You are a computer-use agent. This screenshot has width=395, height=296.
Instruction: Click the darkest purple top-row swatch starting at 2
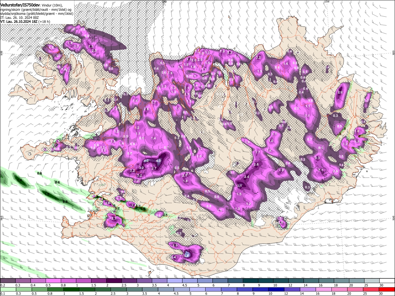point(114,281)
